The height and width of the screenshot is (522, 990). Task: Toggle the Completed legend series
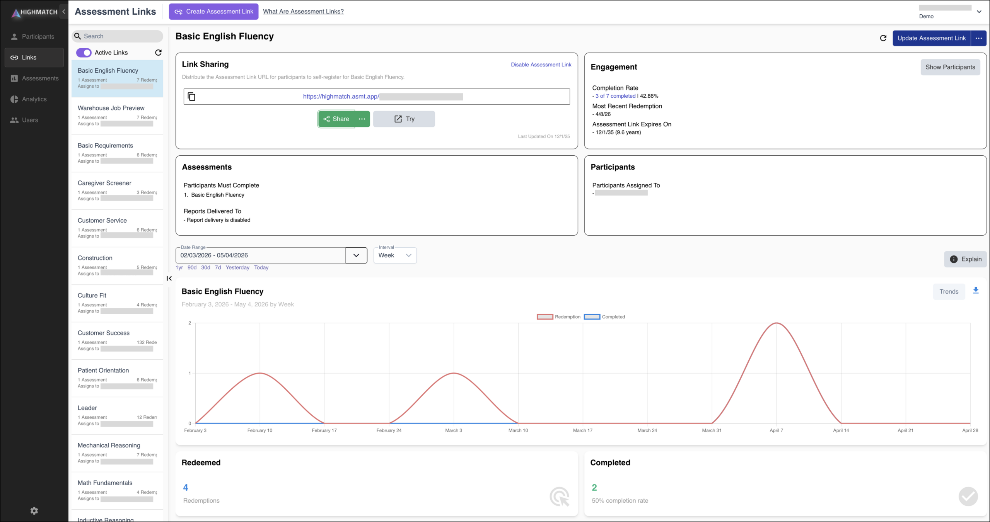(x=604, y=317)
